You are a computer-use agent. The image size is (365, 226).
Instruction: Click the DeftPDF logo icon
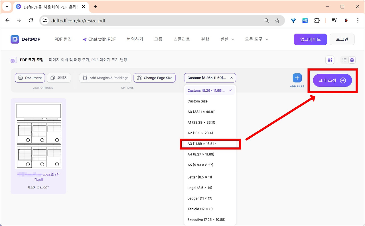coord(15,39)
